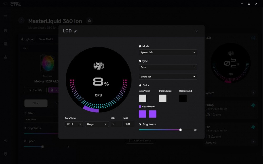
Task: Expand the Fan Standard chevron
Action: pyautogui.click(x=253, y=142)
